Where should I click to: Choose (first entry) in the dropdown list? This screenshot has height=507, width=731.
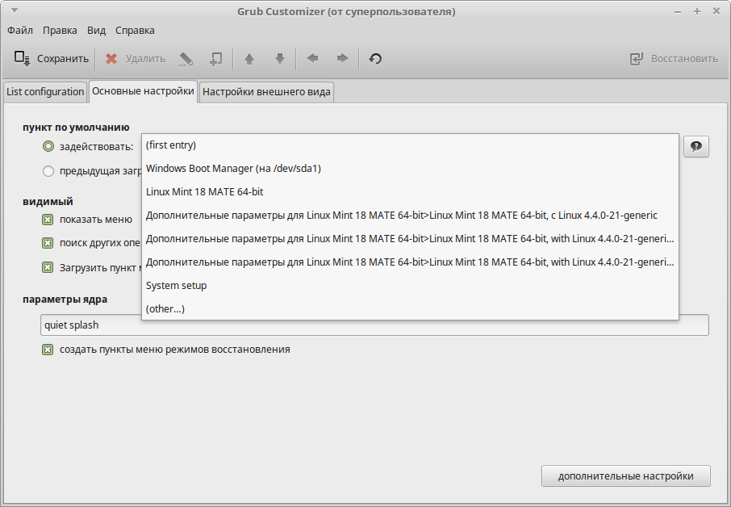pyautogui.click(x=410, y=145)
